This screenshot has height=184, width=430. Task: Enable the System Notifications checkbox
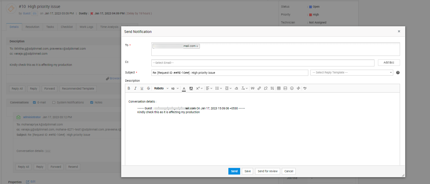pyautogui.click(x=54, y=103)
